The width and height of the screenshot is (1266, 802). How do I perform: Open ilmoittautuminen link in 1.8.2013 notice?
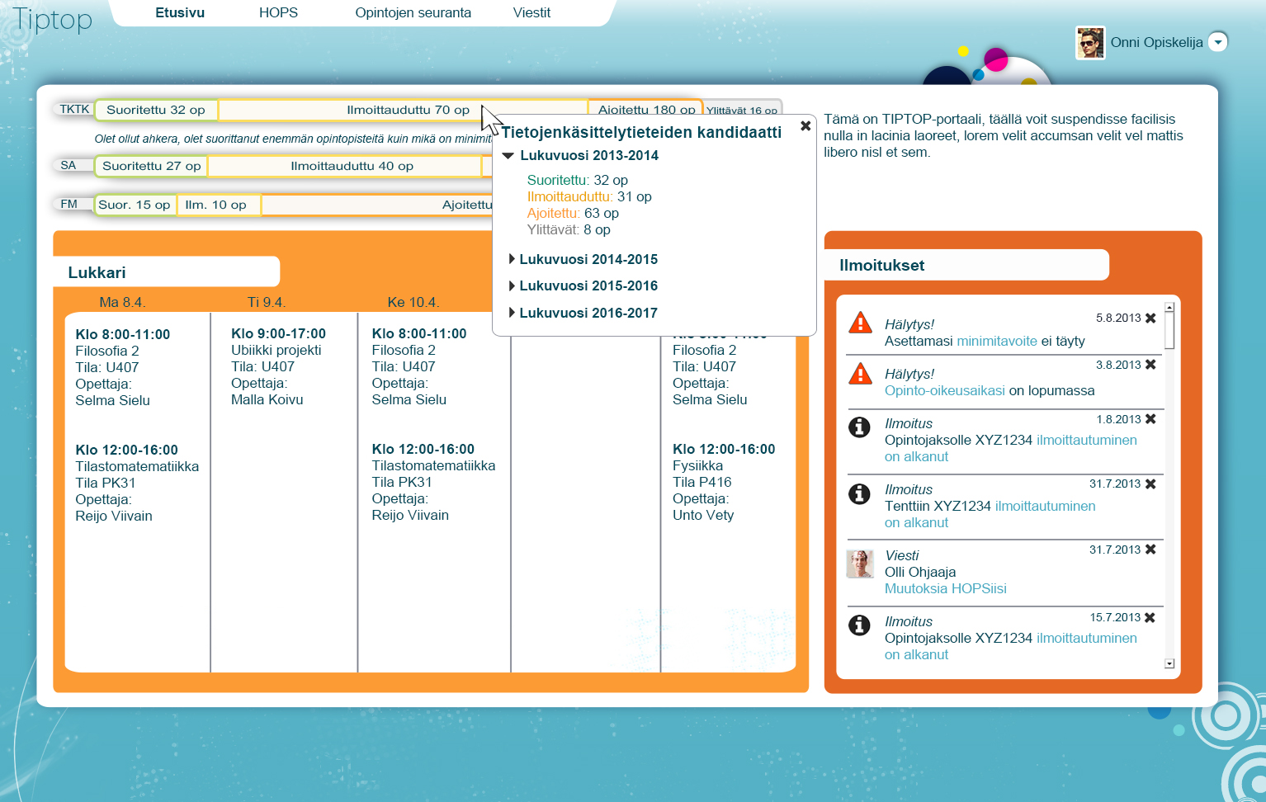pos(1087,440)
